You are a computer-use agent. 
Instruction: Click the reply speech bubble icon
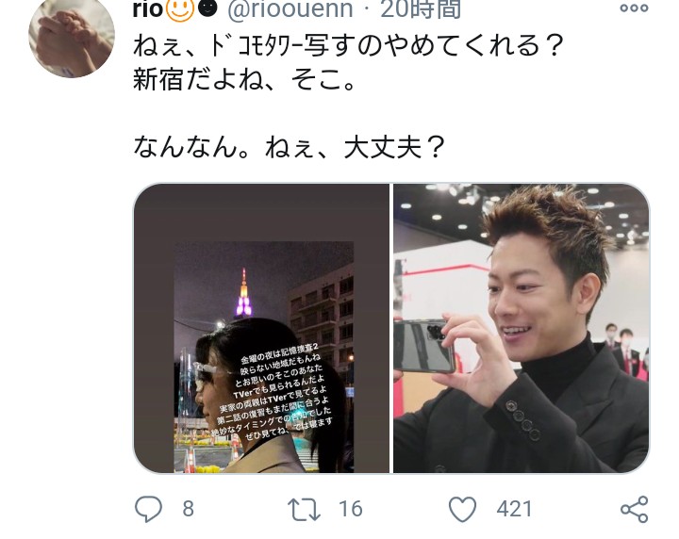[149, 509]
